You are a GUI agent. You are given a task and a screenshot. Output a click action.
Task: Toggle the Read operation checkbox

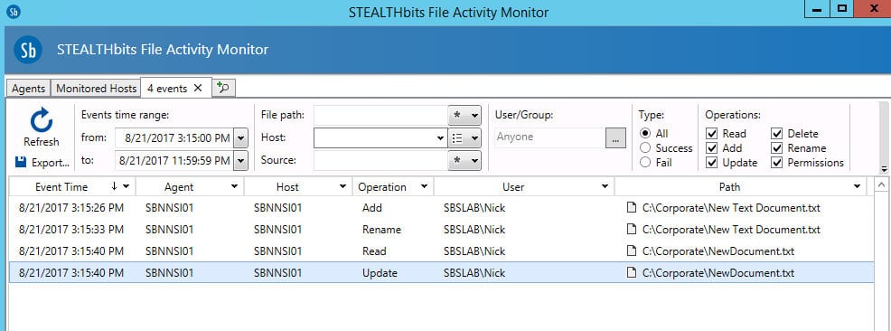[x=711, y=134]
